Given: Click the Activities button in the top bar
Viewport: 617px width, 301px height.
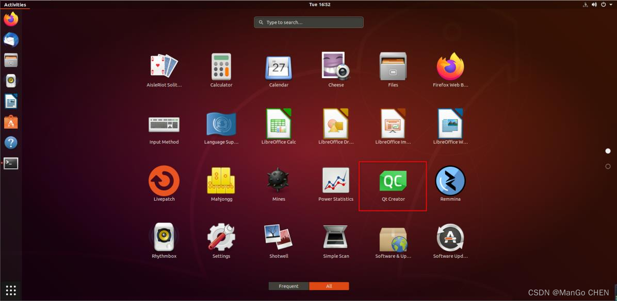Looking at the screenshot, I should point(15,5).
